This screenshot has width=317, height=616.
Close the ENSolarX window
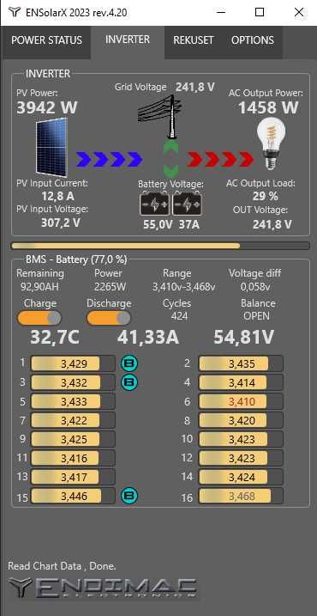tap(299, 12)
